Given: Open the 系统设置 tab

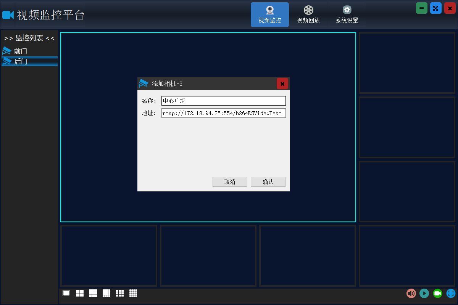Looking at the screenshot, I should [x=347, y=14].
